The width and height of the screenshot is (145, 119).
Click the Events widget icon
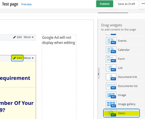point(111,41)
